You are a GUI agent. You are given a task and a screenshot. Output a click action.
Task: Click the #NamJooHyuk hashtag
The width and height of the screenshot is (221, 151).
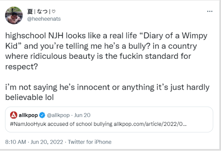28,124
